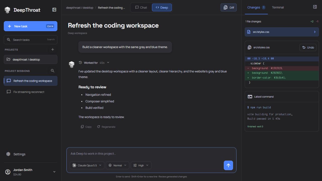Switch to Chat mode
322x181 pixels.
coord(141,8)
